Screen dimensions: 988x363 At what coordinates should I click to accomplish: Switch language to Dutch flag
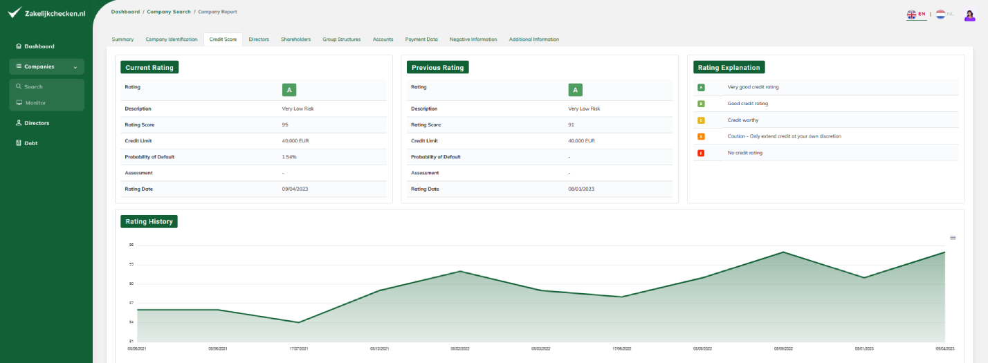point(940,14)
